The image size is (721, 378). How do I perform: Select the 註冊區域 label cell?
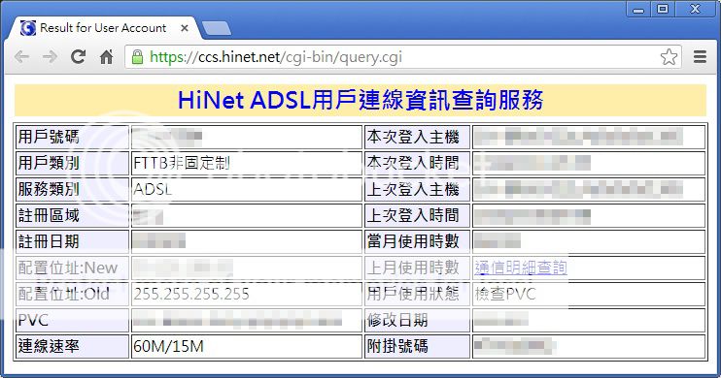pyautogui.click(x=72, y=215)
